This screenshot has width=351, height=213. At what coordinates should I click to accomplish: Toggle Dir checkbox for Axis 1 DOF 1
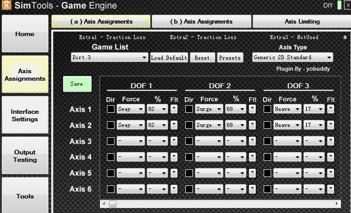pos(110,109)
